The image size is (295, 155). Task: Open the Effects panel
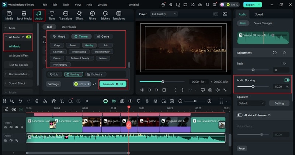point(79,15)
